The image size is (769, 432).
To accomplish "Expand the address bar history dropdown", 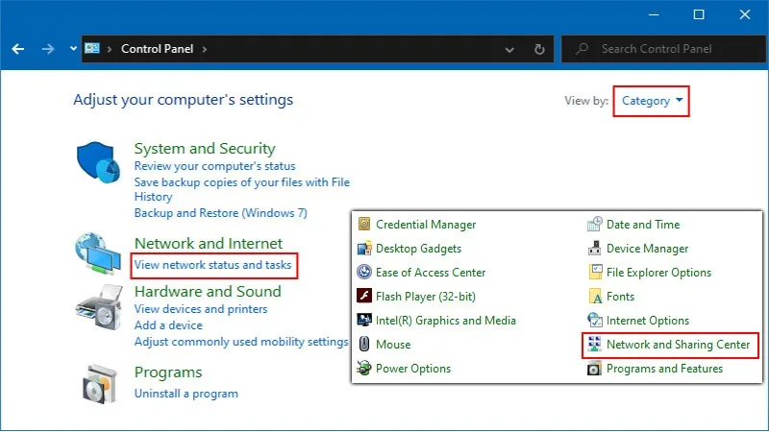I will [511, 49].
